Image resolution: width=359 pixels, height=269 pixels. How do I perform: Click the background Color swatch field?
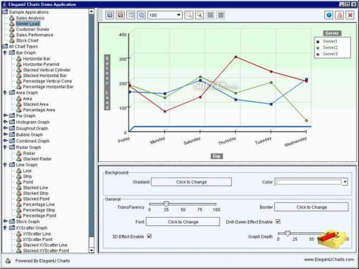(x=309, y=182)
